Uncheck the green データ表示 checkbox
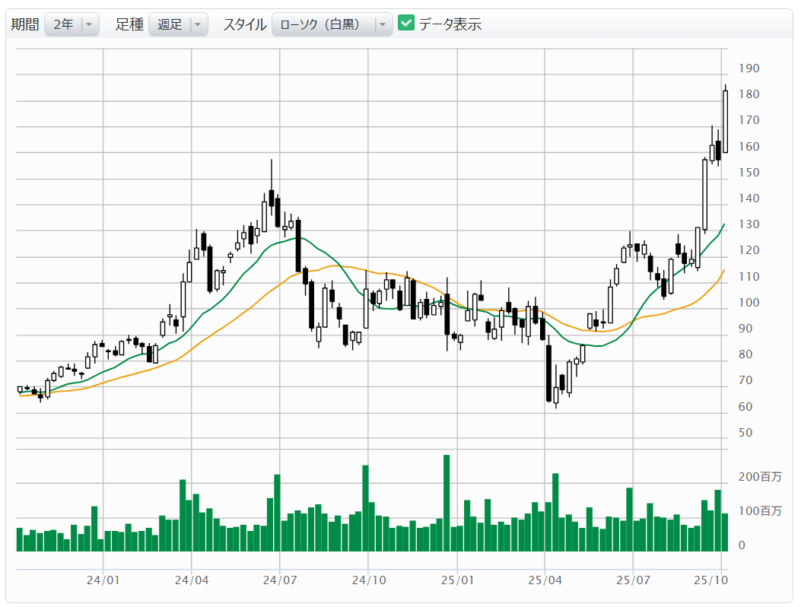Viewport: 801px width, 607px height. (406, 24)
